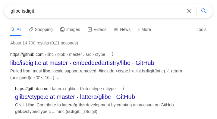Click the github.com libc blob breadcrumb URL
Viewport: 217px width, 119px height.
(58, 54)
